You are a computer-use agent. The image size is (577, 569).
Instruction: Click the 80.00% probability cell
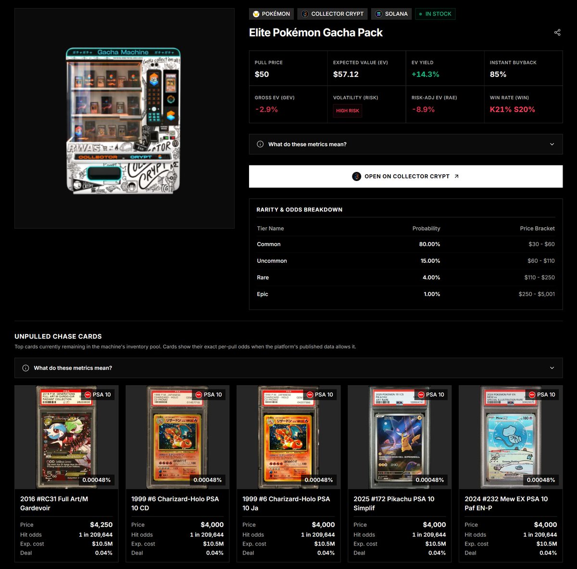click(x=429, y=244)
